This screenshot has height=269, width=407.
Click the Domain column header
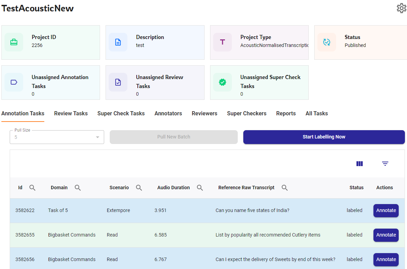(x=59, y=188)
